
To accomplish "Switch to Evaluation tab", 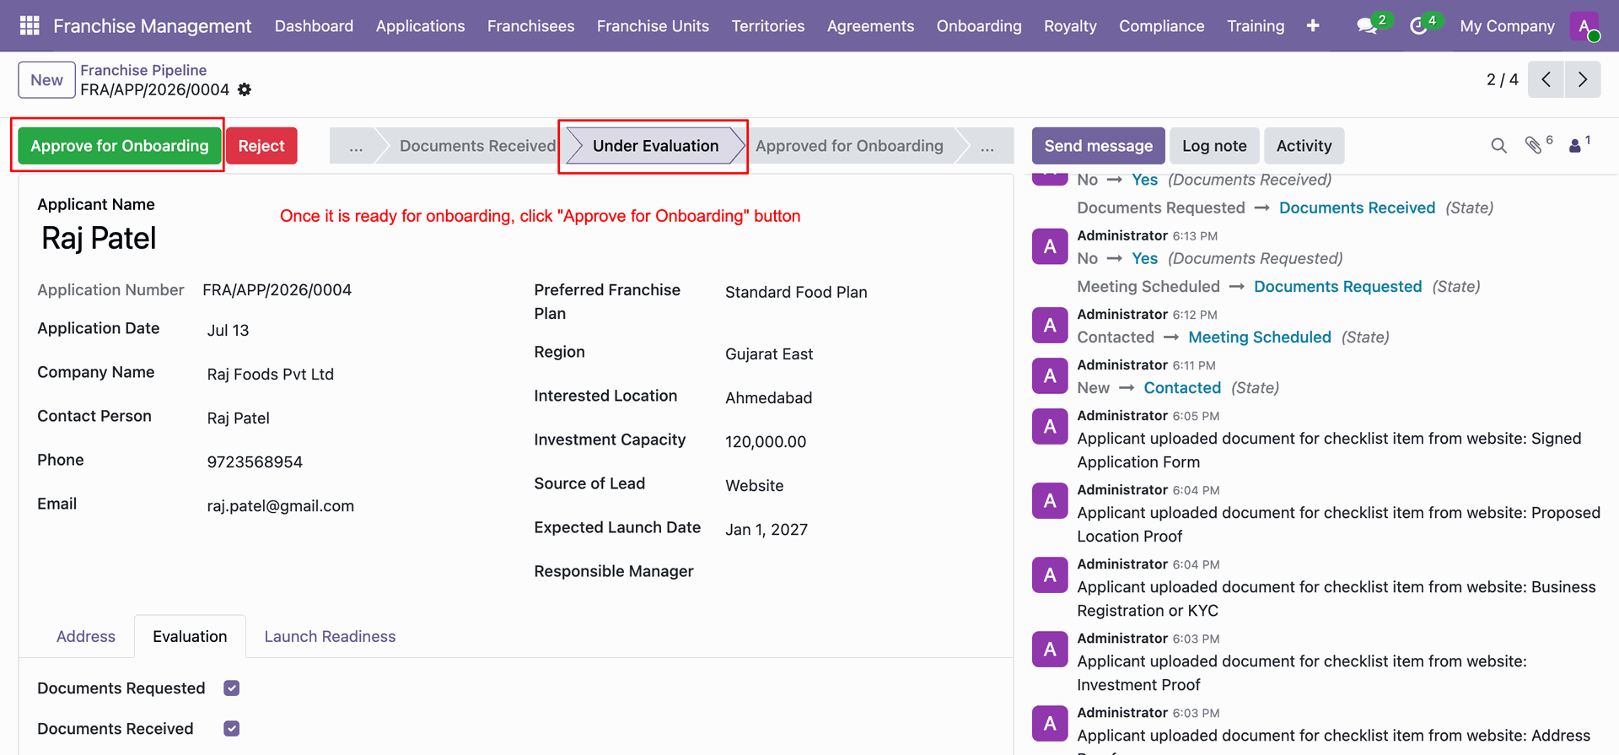I will pyautogui.click(x=190, y=637).
